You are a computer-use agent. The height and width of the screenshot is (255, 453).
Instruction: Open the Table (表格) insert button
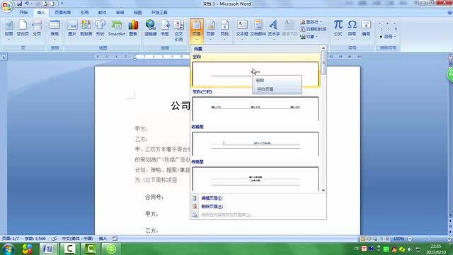click(55, 28)
